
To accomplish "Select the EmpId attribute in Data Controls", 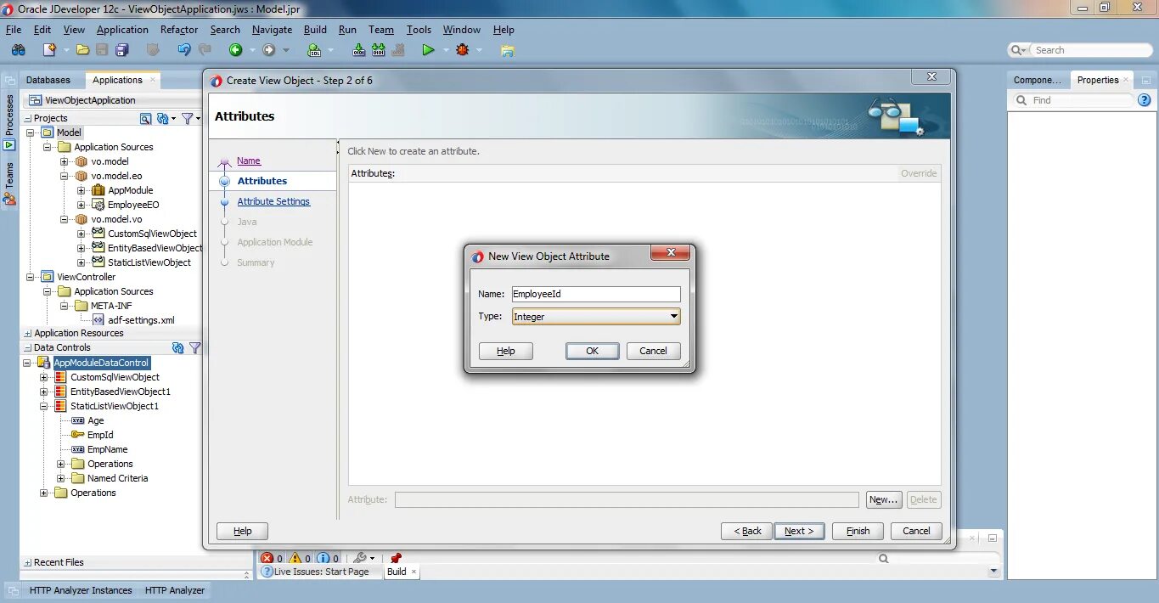I will [x=100, y=435].
